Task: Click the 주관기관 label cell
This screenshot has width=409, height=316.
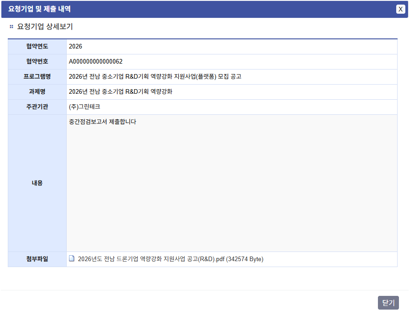Action: [x=37, y=107]
